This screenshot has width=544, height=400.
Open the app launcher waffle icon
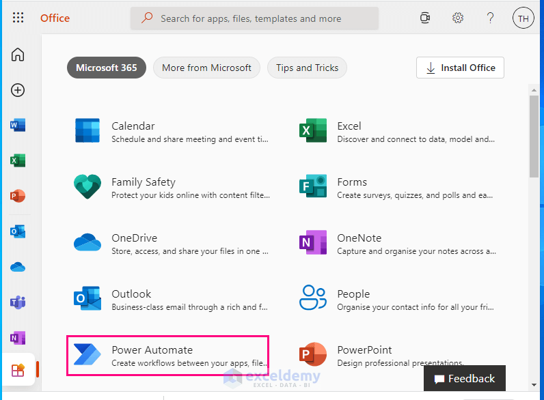coord(18,18)
